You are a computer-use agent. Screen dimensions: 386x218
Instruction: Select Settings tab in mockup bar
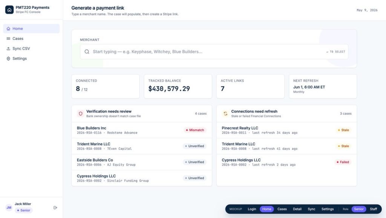(x=328, y=209)
